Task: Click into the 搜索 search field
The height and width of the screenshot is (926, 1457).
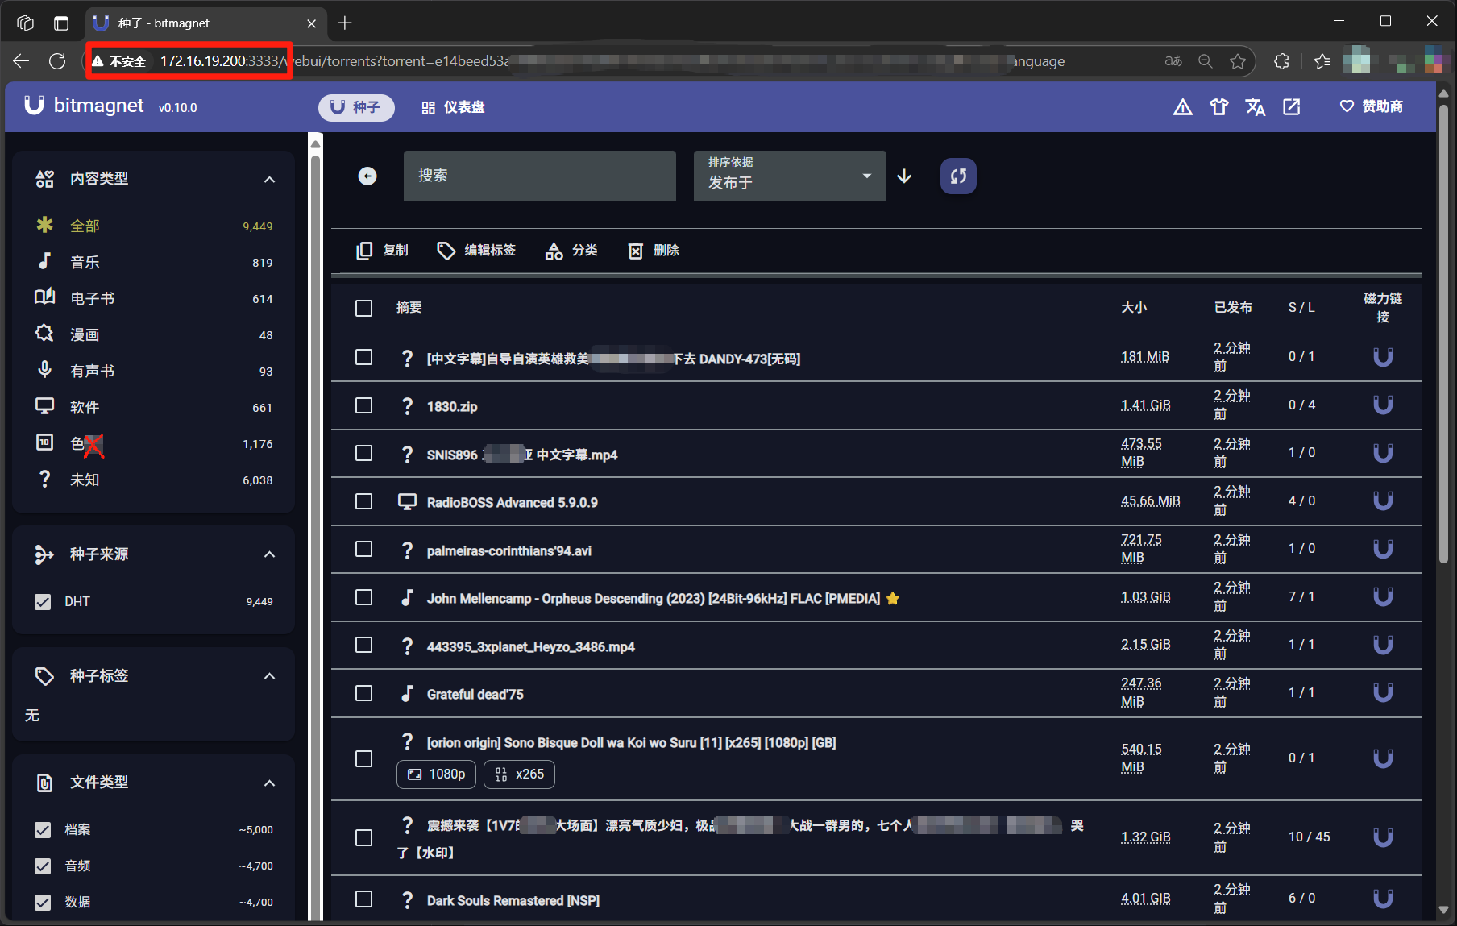Action: (539, 176)
